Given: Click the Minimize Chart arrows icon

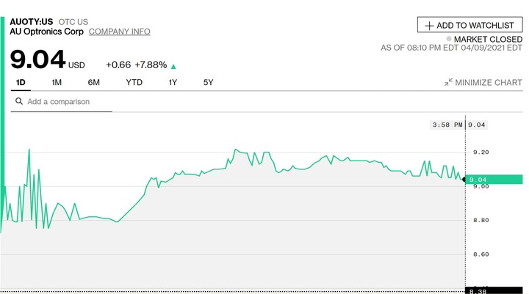Looking at the screenshot, I should pos(448,83).
